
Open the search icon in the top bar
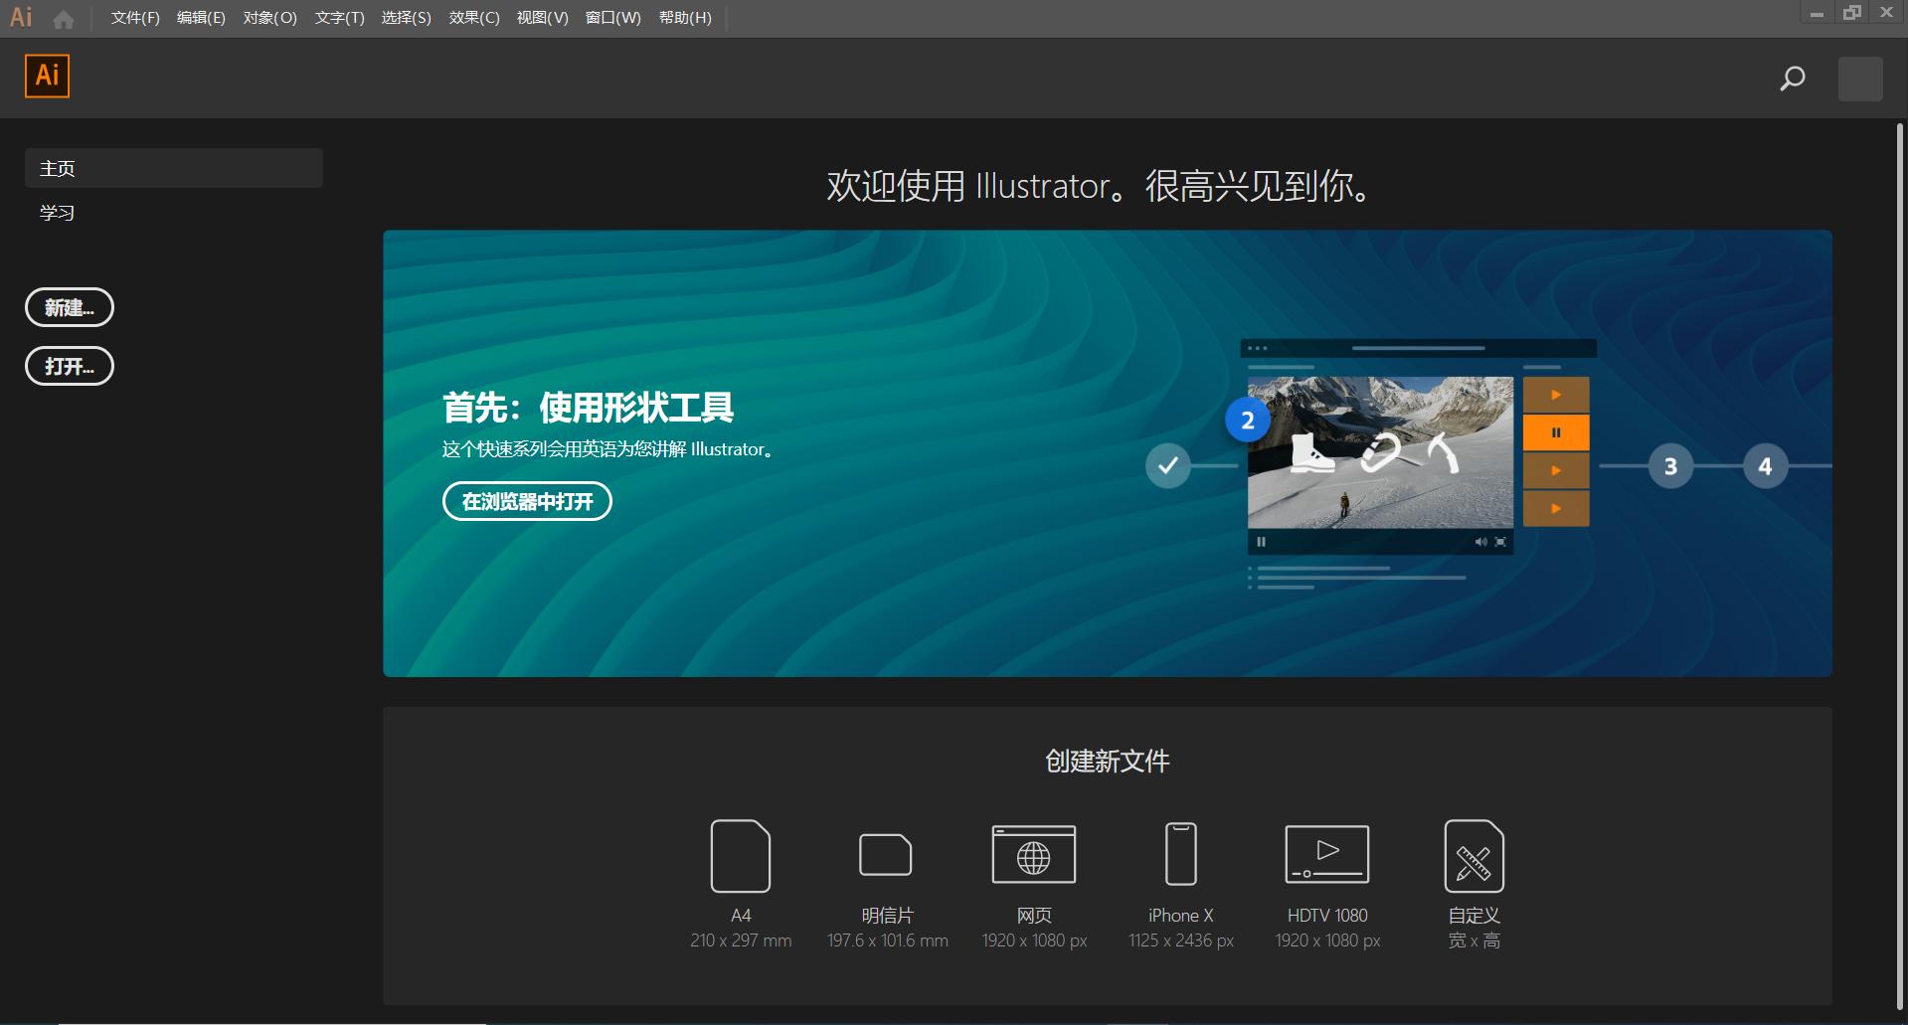pos(1791,79)
